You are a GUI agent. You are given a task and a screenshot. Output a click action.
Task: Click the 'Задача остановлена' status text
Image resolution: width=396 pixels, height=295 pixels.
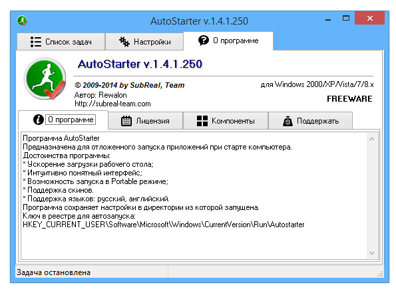[53, 272]
